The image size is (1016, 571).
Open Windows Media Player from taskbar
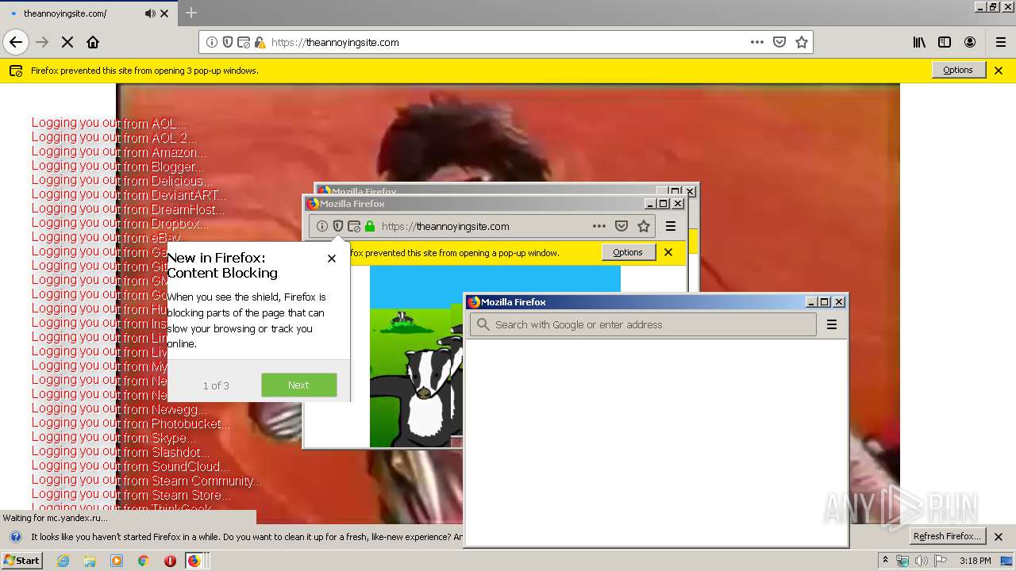tap(117, 561)
